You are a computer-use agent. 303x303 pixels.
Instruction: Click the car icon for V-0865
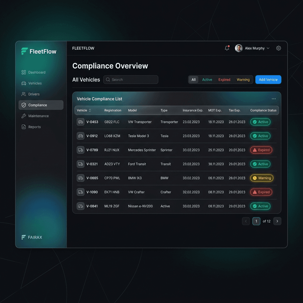tap(80, 178)
